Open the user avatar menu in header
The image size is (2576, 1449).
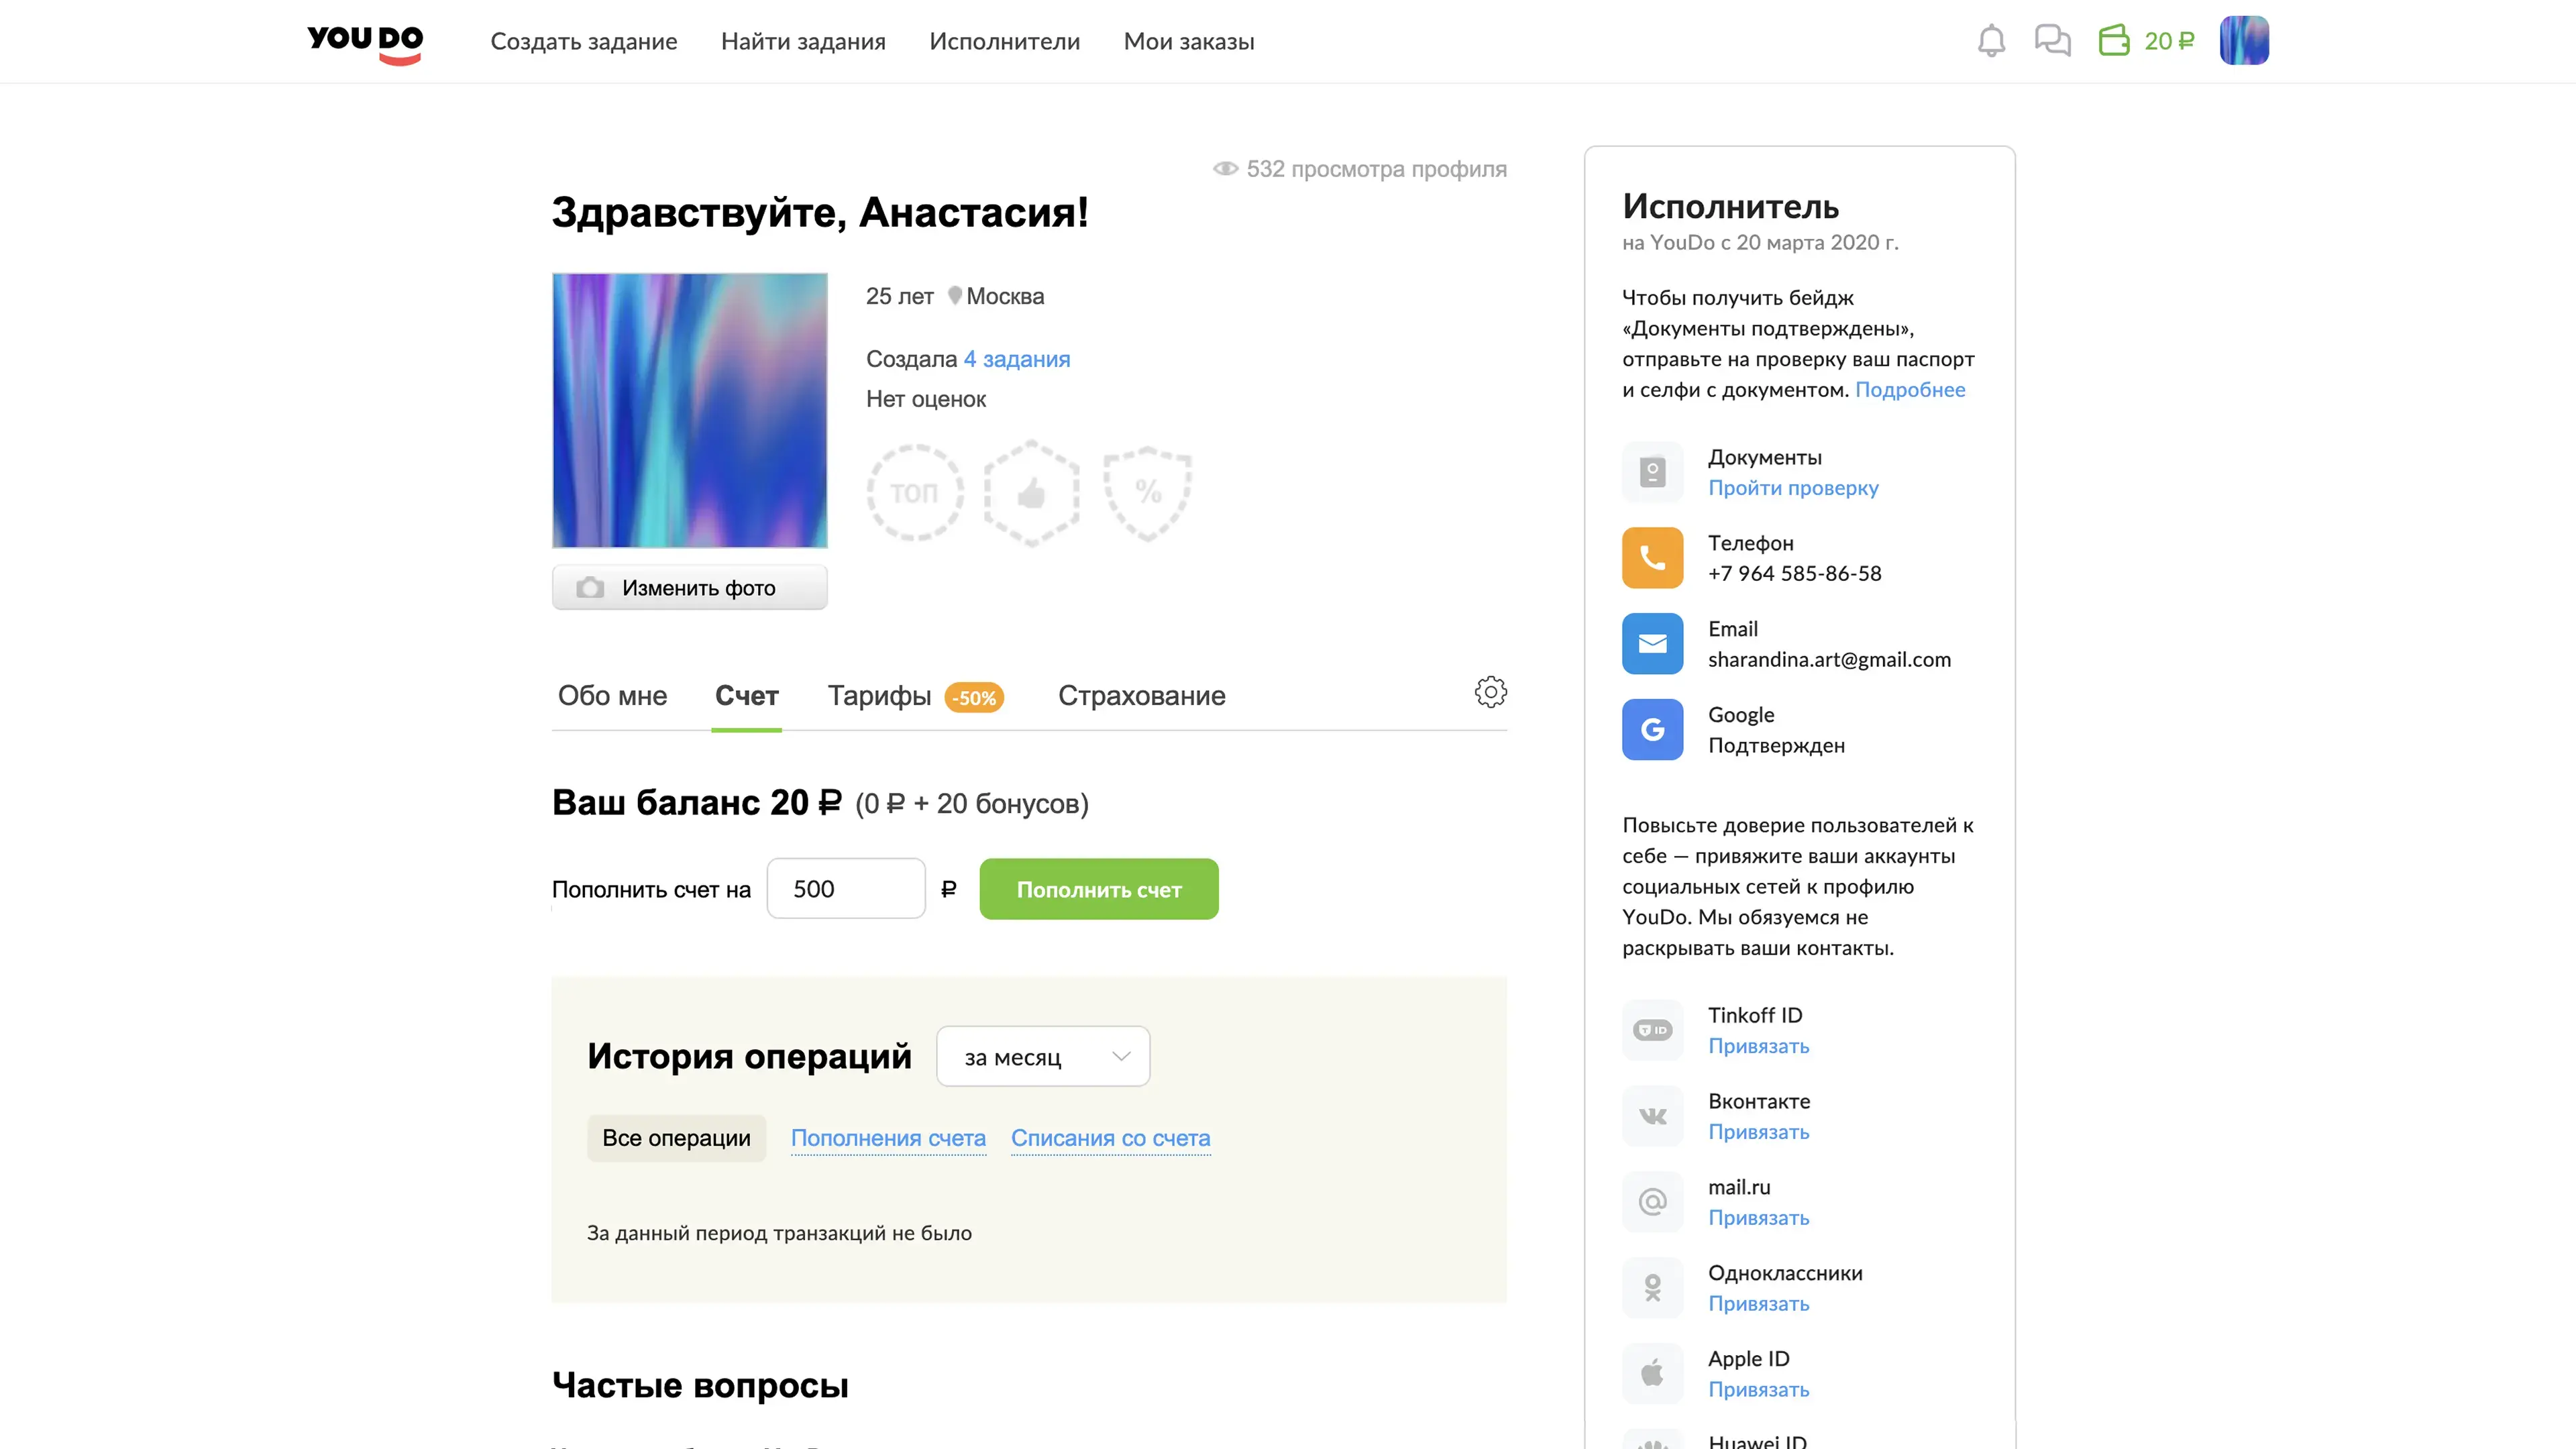point(2244,41)
